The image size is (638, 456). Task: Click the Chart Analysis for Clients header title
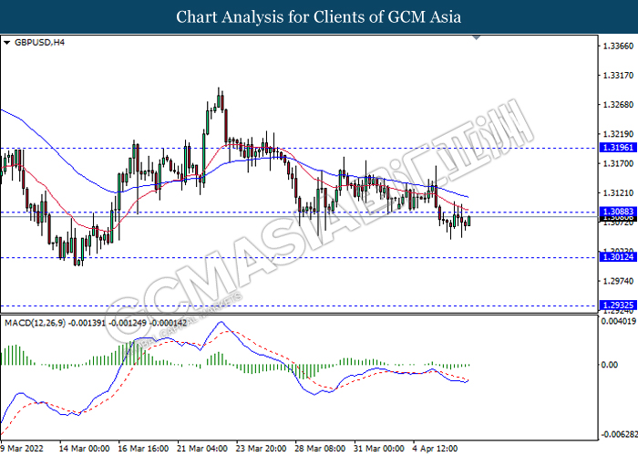[x=319, y=17]
